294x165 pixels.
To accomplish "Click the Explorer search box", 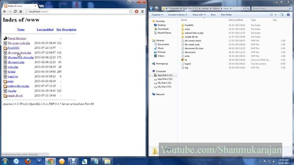I will 271,8.
